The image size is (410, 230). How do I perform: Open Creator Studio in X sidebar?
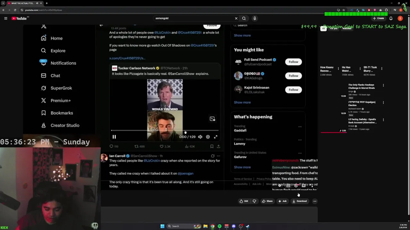click(60, 126)
